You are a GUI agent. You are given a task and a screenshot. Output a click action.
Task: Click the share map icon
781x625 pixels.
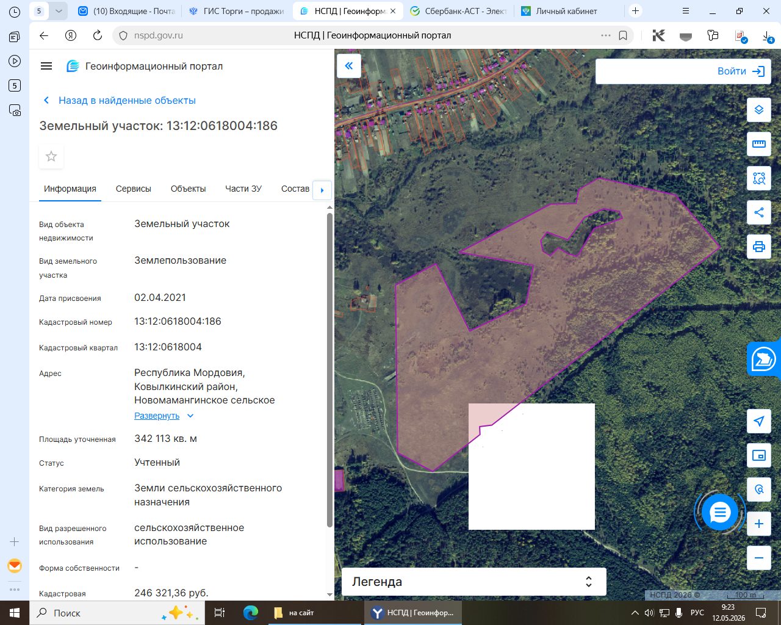pos(759,212)
